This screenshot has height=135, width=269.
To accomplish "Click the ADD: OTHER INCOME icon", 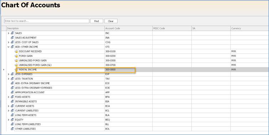I will tap(12, 47).
